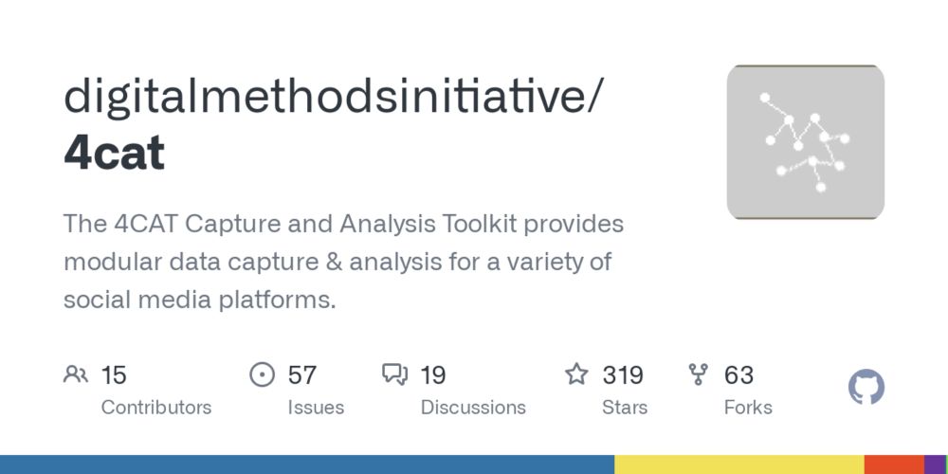Viewport: 948px width, 474px height.
Task: Click the Discussions label
Action: [x=473, y=408]
